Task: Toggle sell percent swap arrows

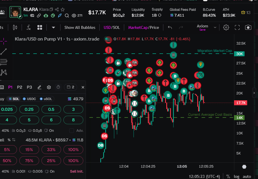Action: (14, 140)
